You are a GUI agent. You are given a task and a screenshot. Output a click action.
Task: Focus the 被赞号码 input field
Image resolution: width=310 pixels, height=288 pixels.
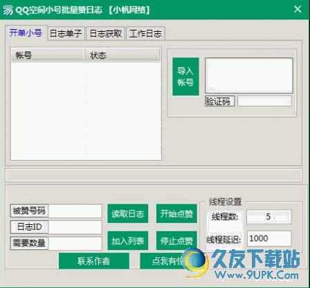coord(75,210)
